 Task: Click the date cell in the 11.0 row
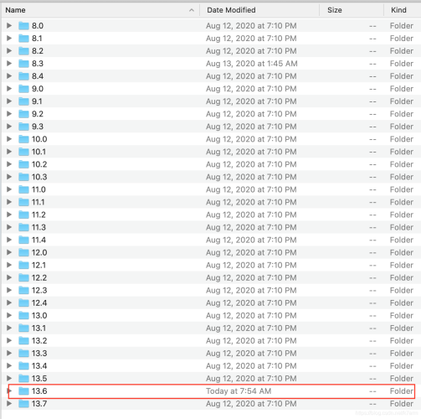[251, 189]
